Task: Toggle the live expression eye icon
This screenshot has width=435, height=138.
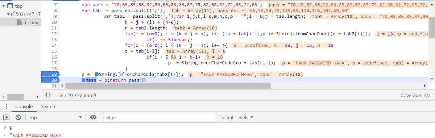Action: coord(94,117)
